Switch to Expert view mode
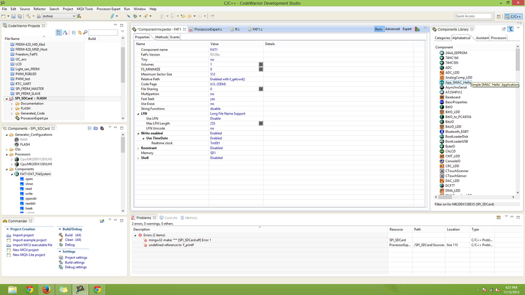The width and height of the screenshot is (525, 295). pos(407,29)
